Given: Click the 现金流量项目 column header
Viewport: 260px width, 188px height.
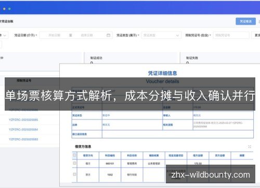Looking at the screenshot, I should tap(176, 155).
